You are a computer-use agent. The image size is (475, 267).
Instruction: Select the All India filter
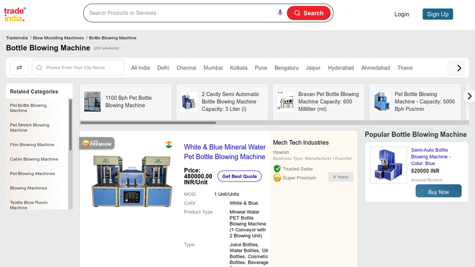tap(140, 68)
